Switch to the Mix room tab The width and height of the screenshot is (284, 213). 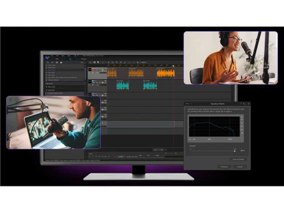70,59
